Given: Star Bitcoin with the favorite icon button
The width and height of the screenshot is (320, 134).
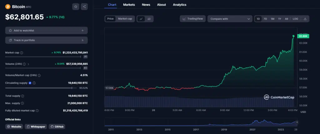Looking at the screenshot, I should 76,7.
